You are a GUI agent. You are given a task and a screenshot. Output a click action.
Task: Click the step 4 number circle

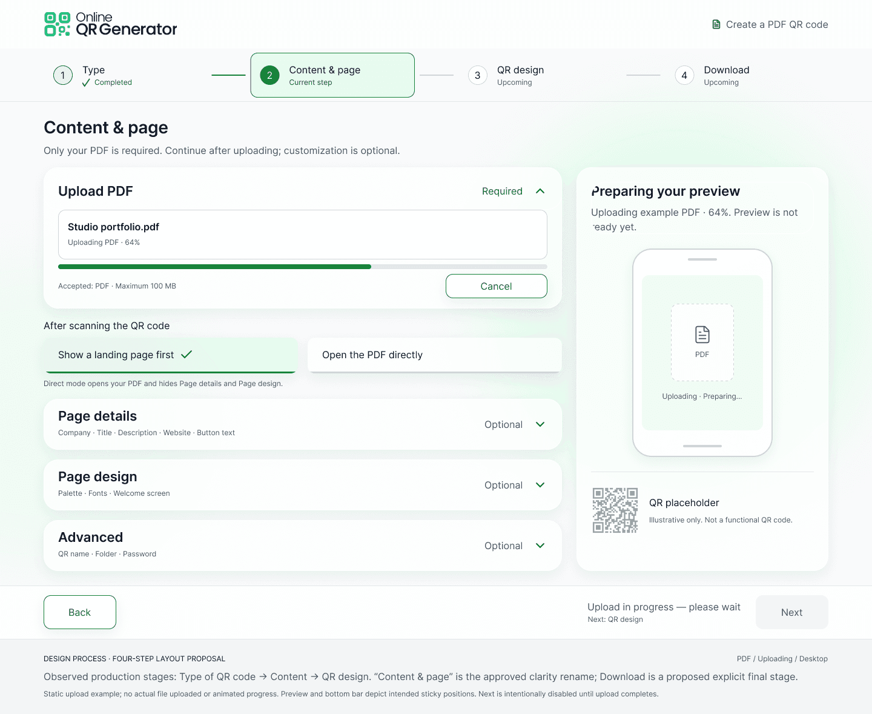coord(684,75)
